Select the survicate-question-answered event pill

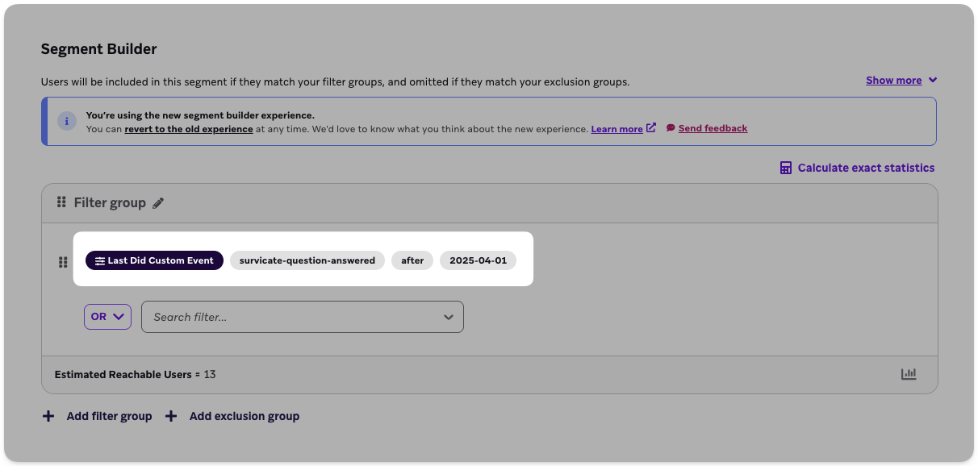(x=307, y=260)
